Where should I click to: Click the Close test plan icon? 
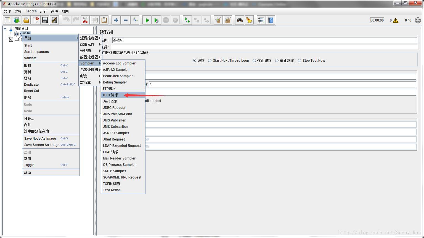pos(36,20)
